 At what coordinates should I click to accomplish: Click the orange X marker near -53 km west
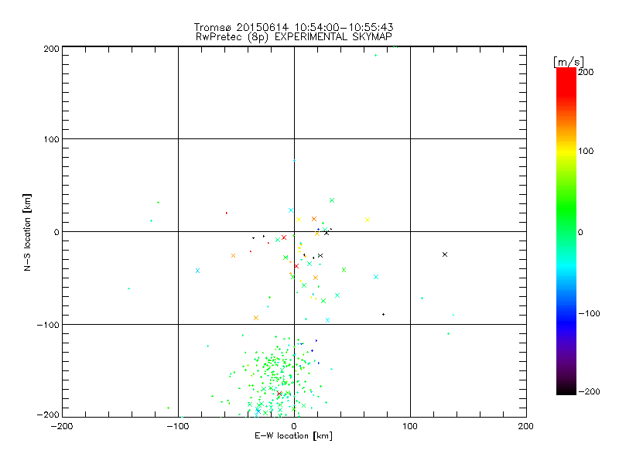pos(234,256)
